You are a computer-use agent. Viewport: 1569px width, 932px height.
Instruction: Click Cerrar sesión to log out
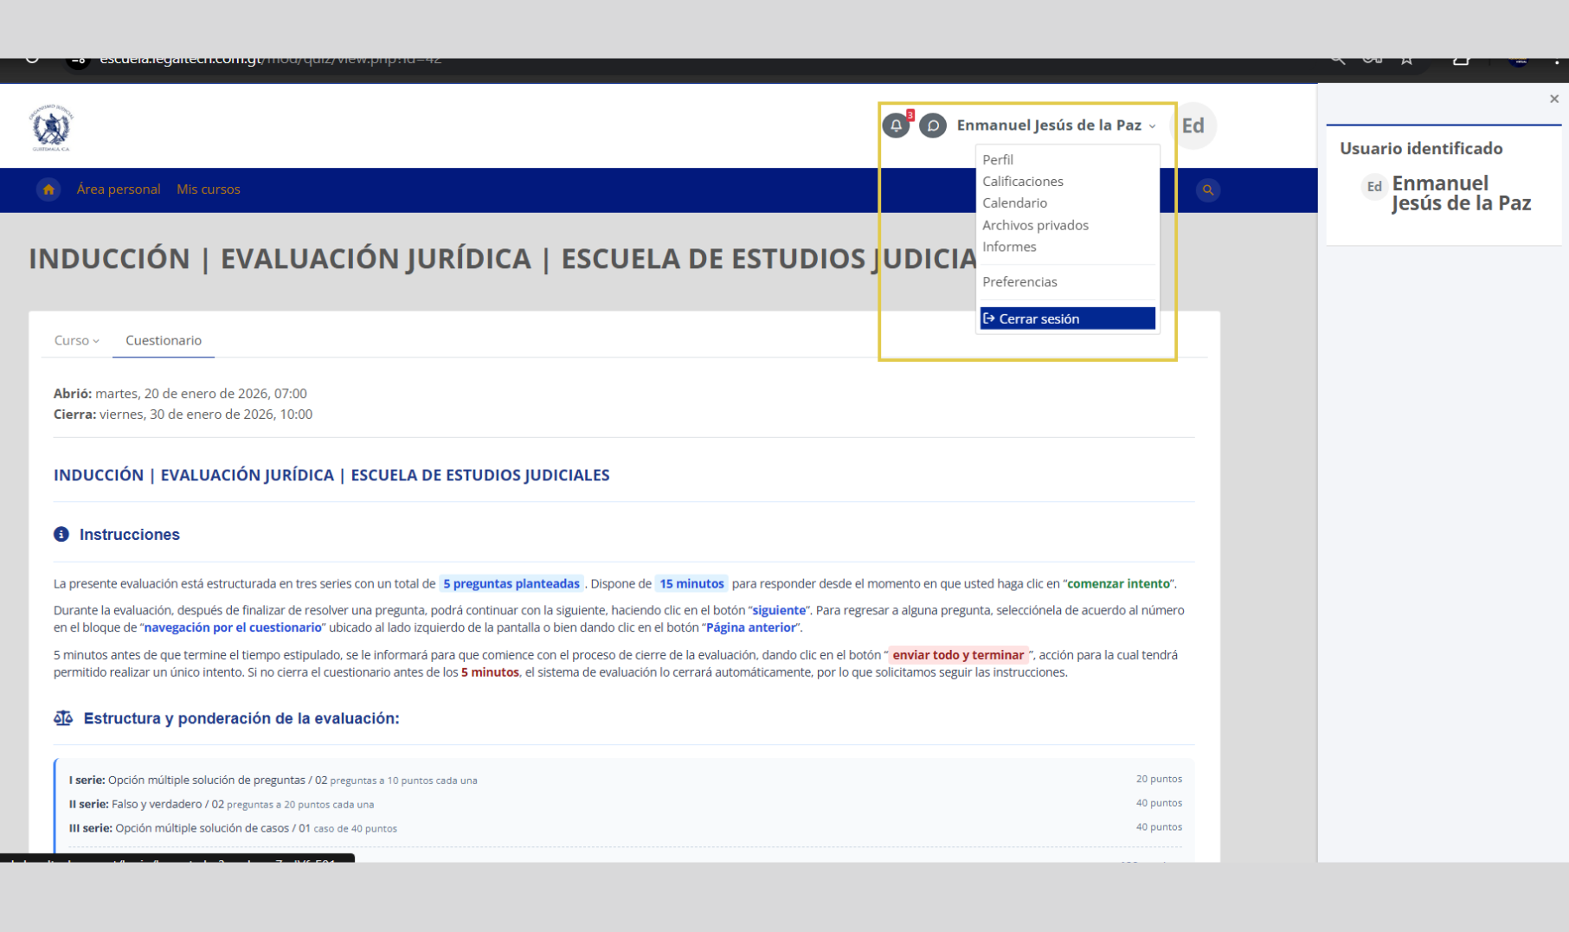point(1038,318)
